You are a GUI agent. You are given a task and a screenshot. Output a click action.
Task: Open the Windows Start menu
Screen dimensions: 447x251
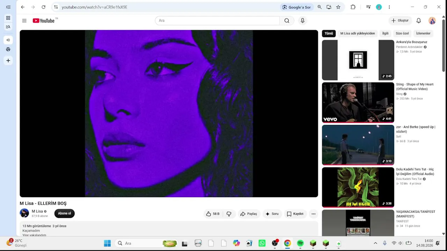point(107,243)
